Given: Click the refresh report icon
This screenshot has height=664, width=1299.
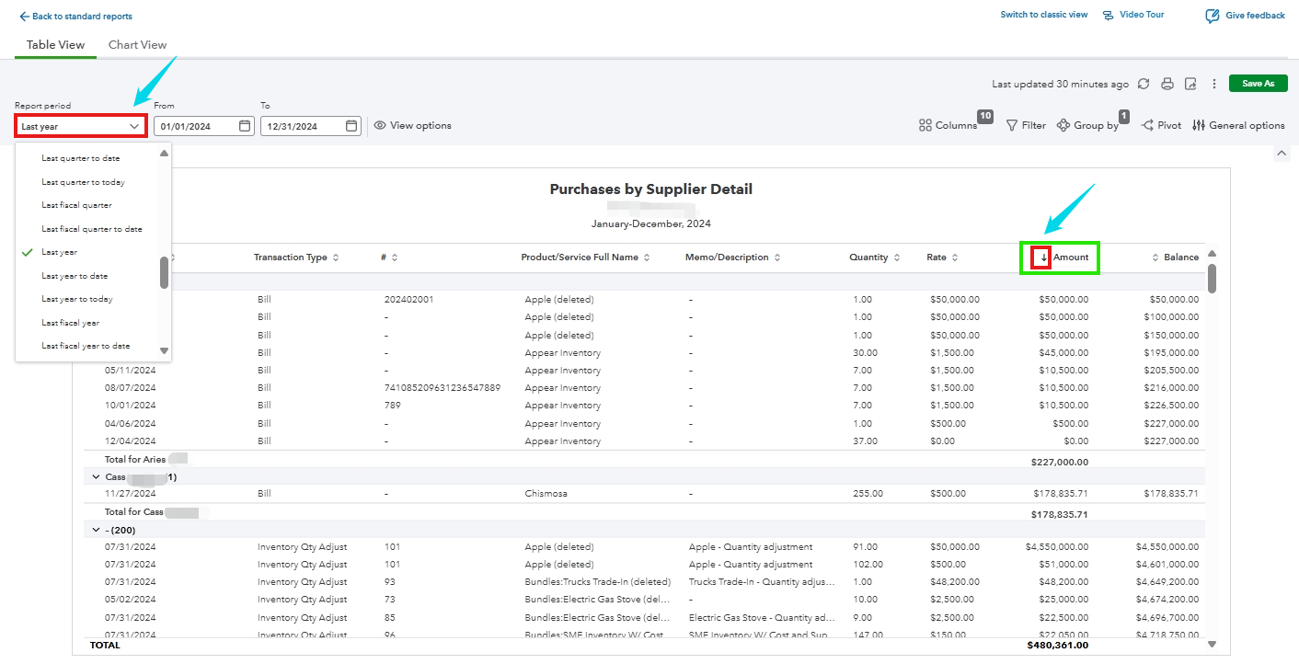Looking at the screenshot, I should [x=1144, y=84].
